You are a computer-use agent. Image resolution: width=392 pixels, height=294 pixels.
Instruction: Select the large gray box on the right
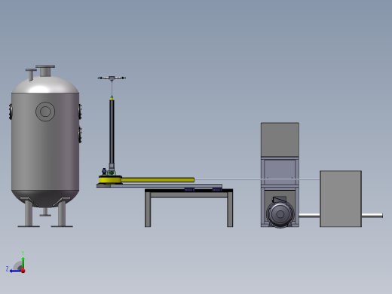pyautogui.click(x=341, y=199)
